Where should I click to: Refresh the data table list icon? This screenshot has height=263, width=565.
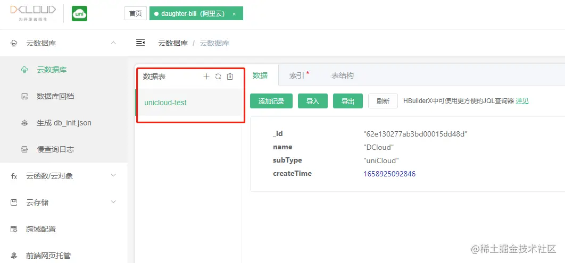[x=218, y=77]
